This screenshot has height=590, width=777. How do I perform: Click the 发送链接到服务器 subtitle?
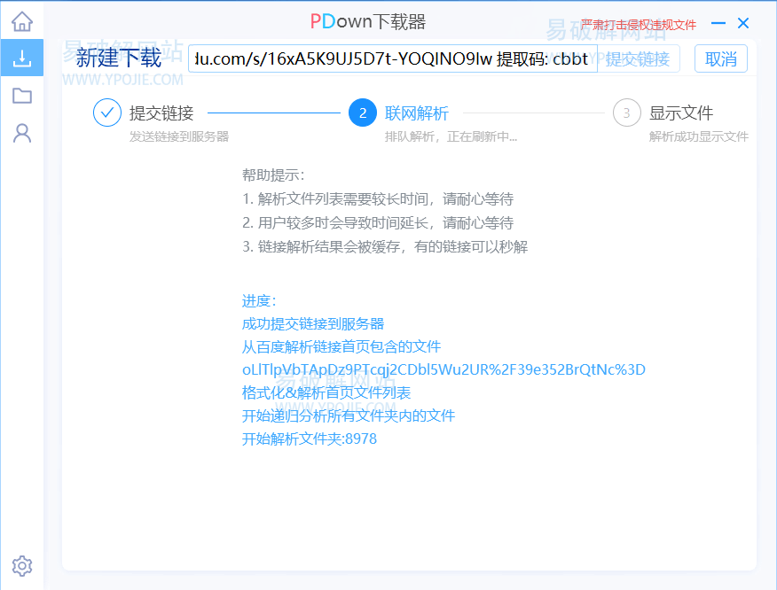pyautogui.click(x=179, y=136)
